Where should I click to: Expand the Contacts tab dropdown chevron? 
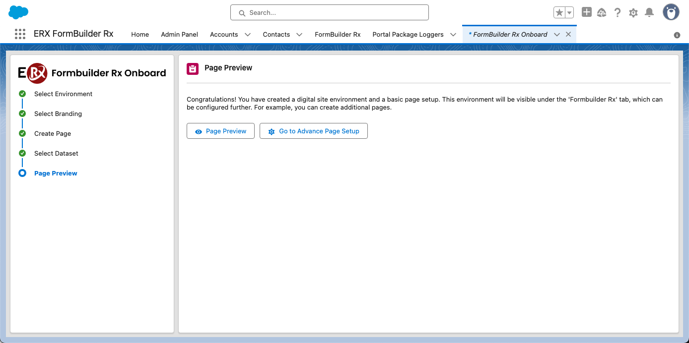coord(299,35)
